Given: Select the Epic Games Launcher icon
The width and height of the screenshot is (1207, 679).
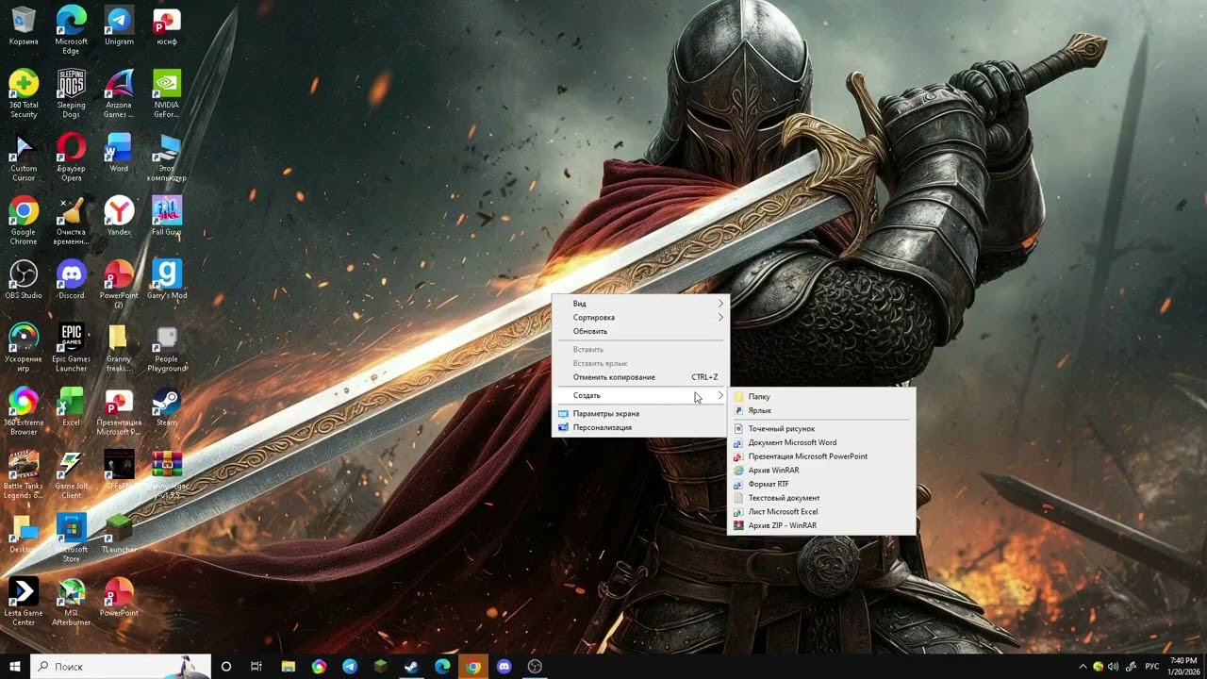Looking at the screenshot, I should coord(71,348).
